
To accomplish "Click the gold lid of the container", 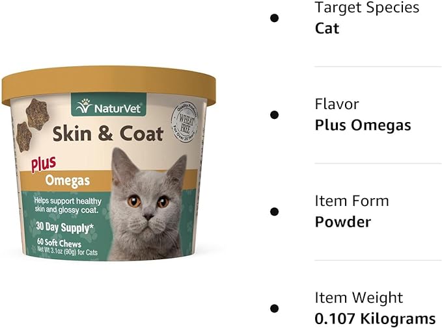I will [x=109, y=84].
